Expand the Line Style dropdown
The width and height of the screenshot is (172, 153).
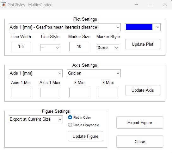click(50, 48)
